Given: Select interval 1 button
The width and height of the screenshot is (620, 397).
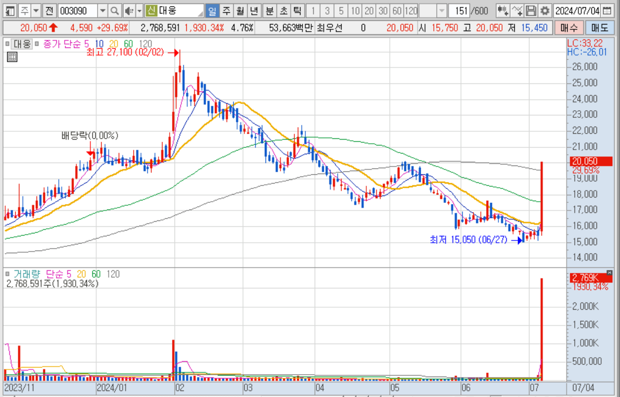Looking at the screenshot, I should [x=313, y=11].
